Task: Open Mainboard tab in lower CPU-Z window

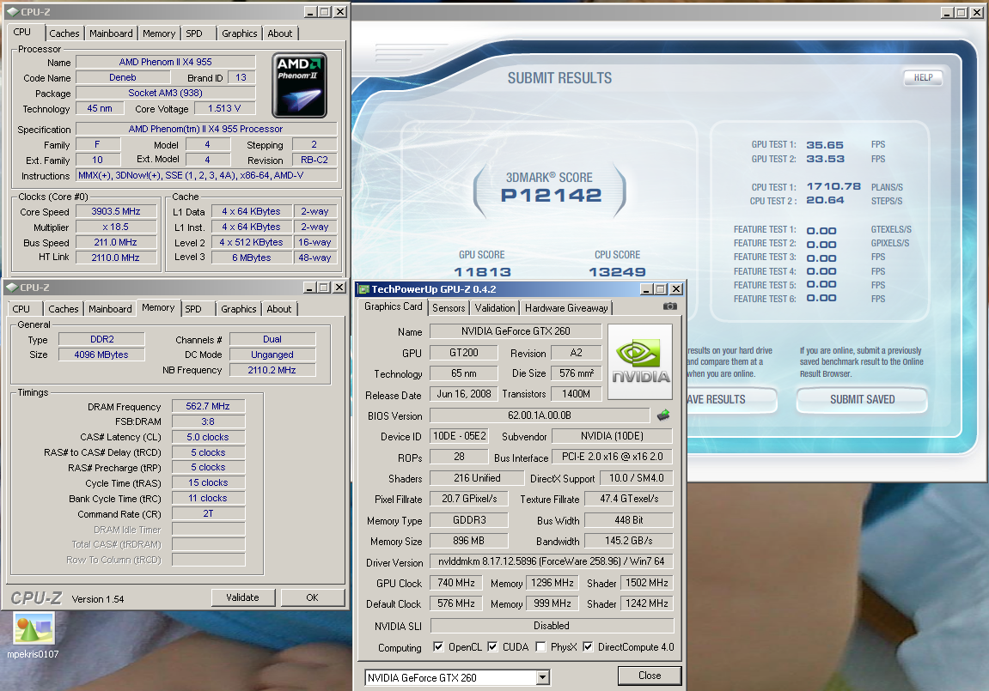Action: click(x=110, y=309)
